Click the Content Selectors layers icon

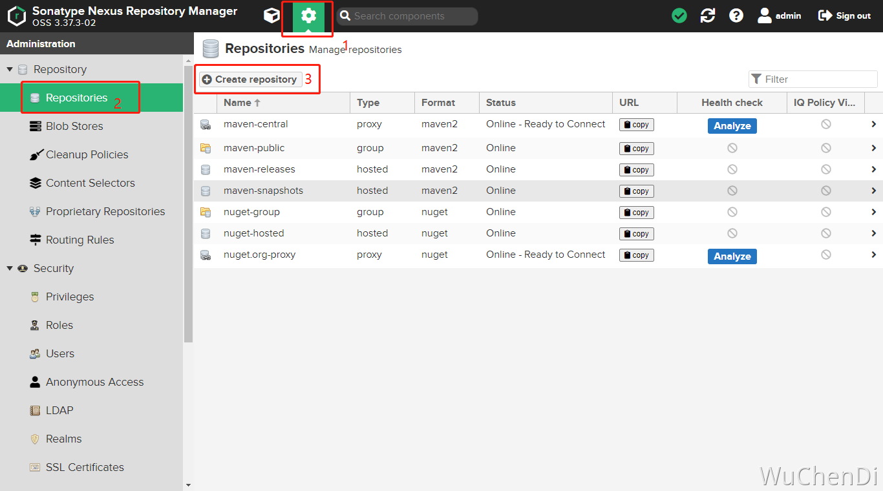(35, 183)
